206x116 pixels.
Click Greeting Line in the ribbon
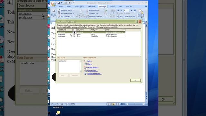pos(92,14)
